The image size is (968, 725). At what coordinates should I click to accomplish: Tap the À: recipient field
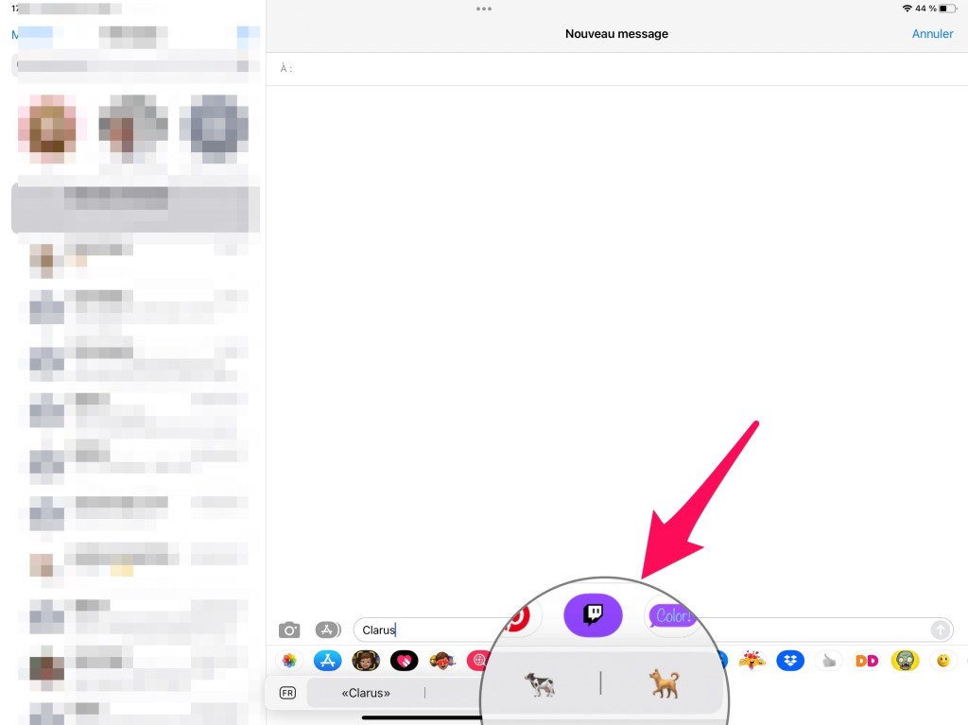[x=614, y=69]
